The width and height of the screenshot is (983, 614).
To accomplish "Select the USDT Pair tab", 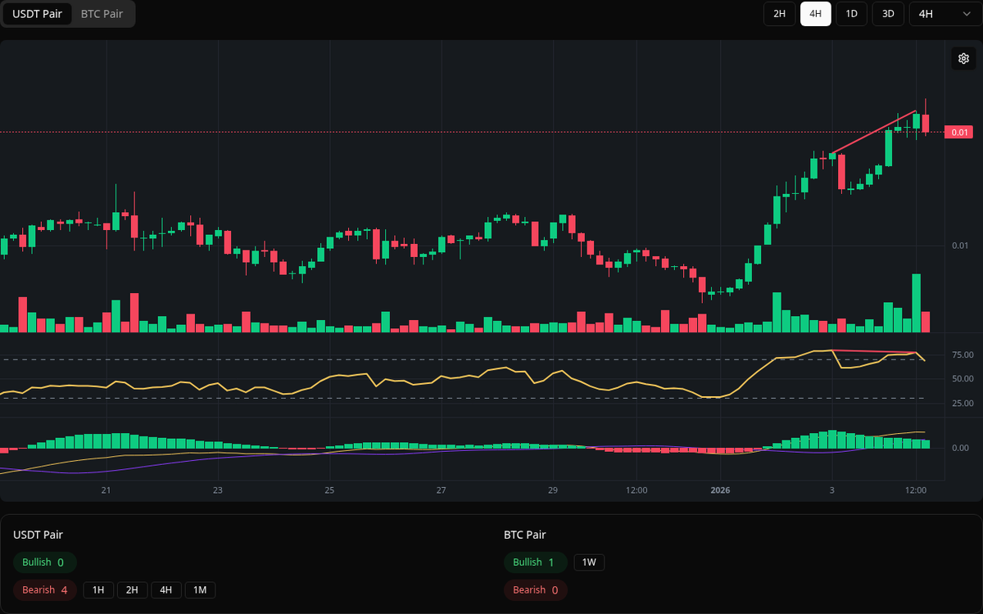I will tap(37, 14).
